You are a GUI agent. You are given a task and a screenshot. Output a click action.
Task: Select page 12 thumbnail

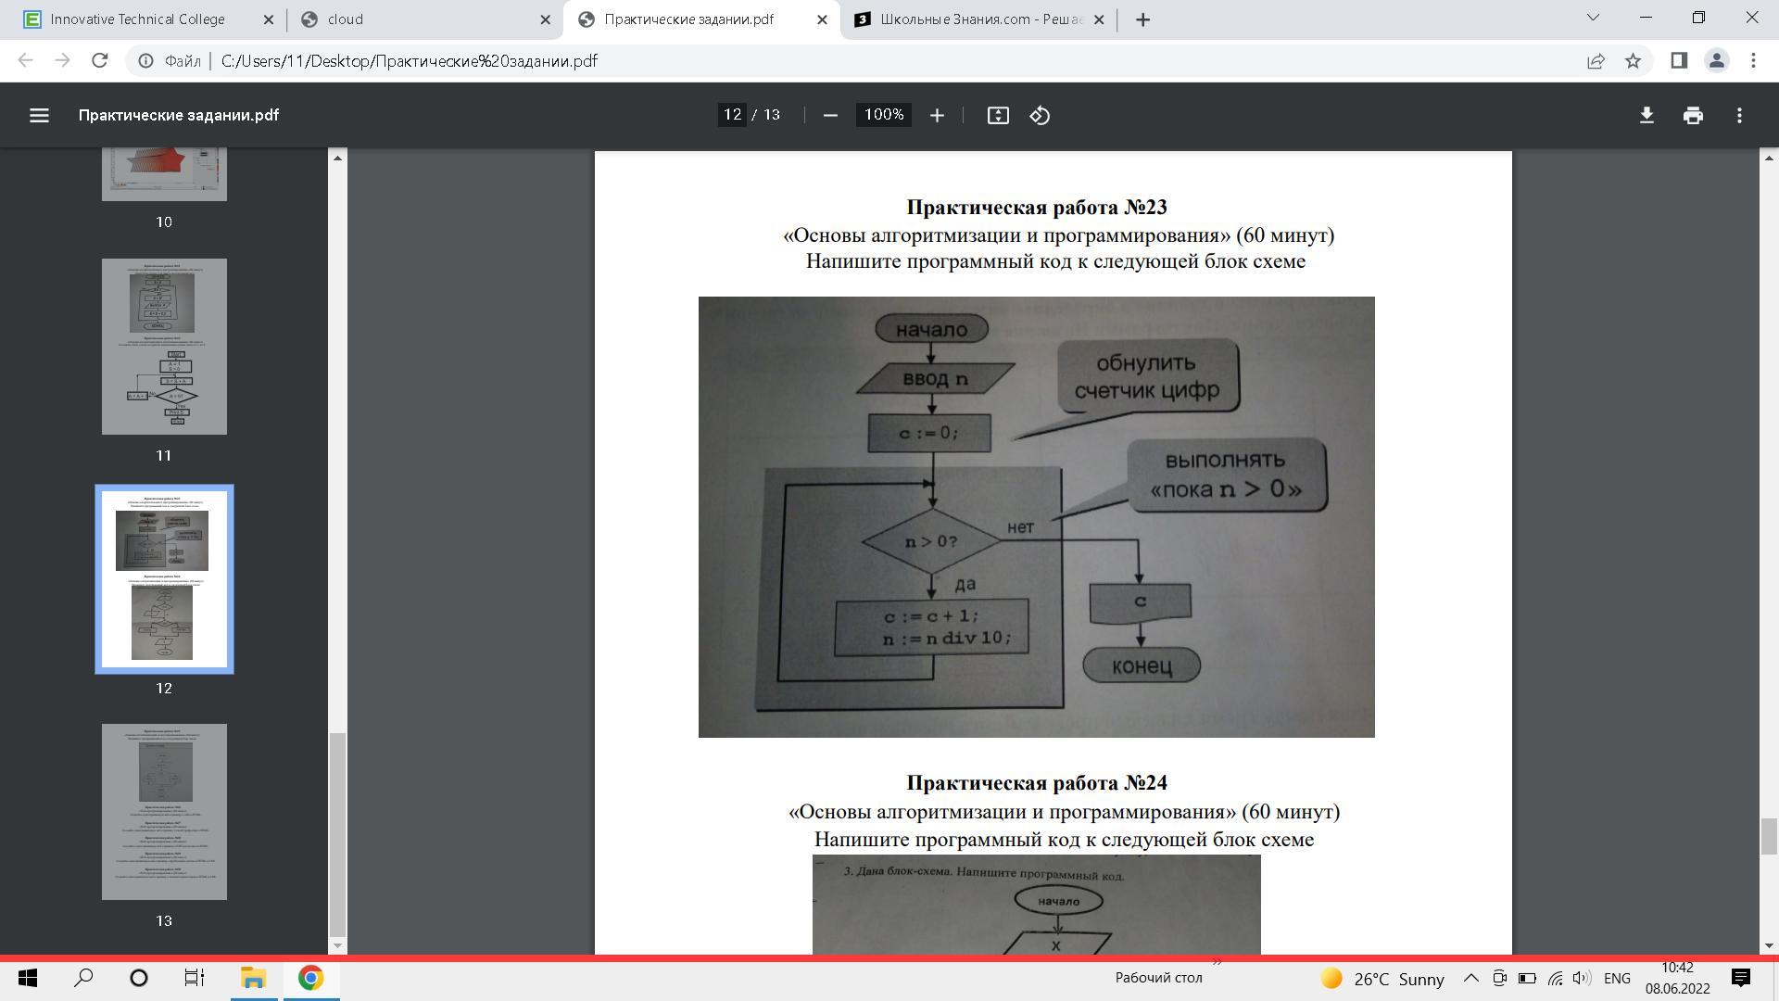point(164,579)
